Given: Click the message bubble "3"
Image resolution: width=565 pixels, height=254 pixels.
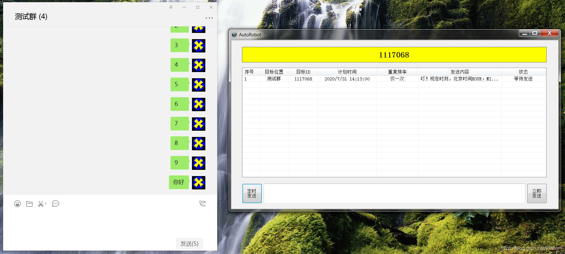Looking at the screenshot, I should 180,45.
